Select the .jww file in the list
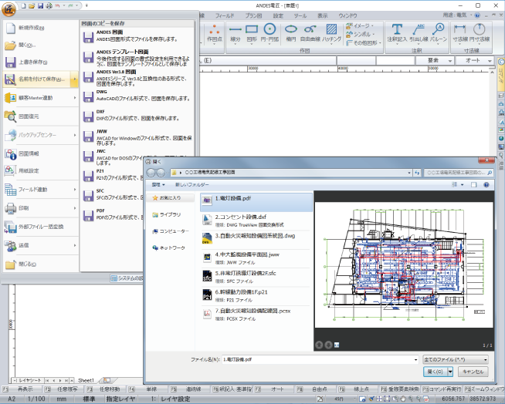Viewport: 505px width, 404px height. pos(256,258)
